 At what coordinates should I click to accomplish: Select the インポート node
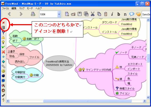coord(134,69)
